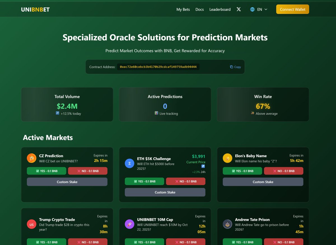
Task: Open Custom Stake for ETH $5K Challenge
Action: click(x=165, y=192)
